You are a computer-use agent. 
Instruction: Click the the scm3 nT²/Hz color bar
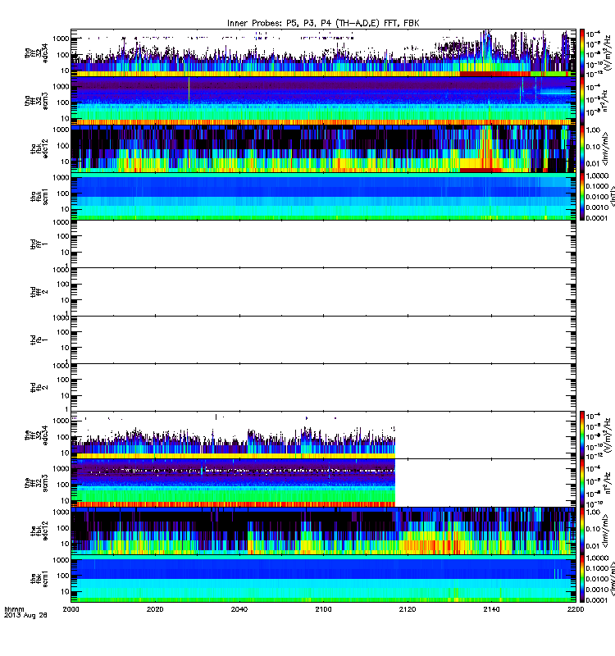click(582, 483)
